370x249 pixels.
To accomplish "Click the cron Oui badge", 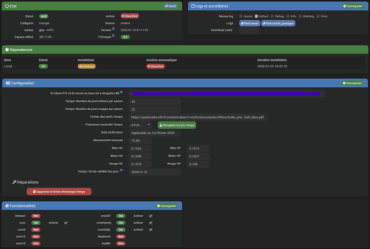I will pos(36,223).
